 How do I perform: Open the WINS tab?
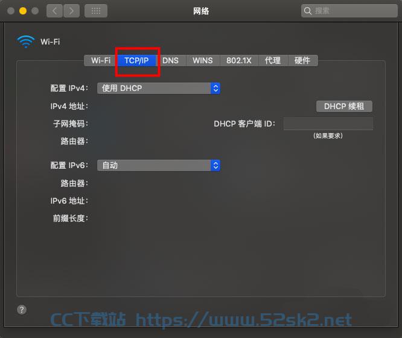pos(203,61)
